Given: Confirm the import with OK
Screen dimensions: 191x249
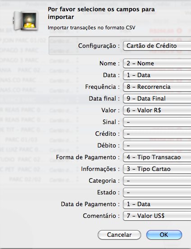Looking at the screenshot, I should coord(164,235).
